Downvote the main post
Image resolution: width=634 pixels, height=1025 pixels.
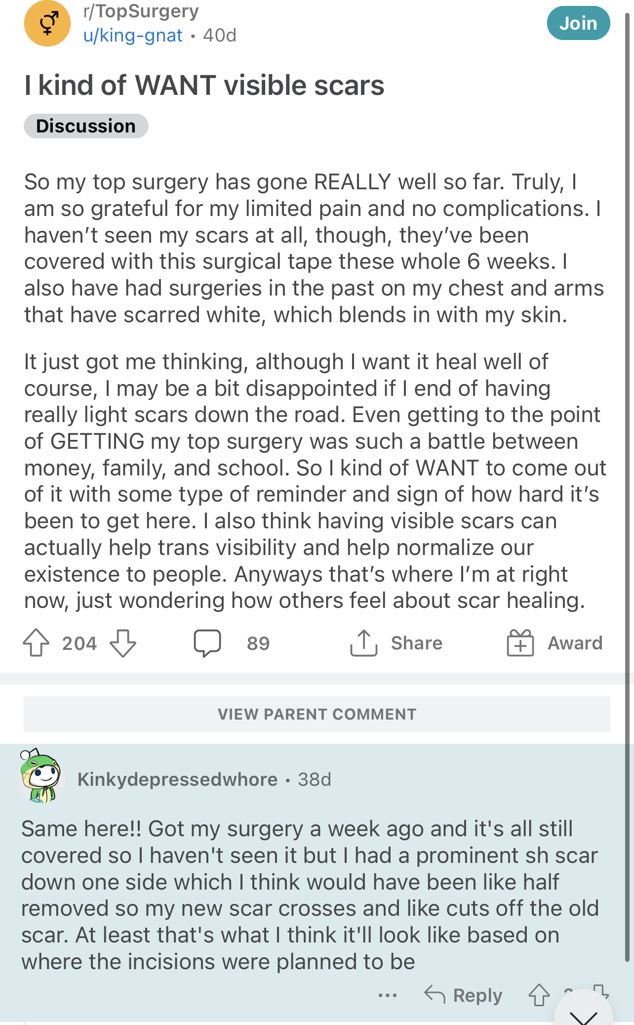click(122, 642)
